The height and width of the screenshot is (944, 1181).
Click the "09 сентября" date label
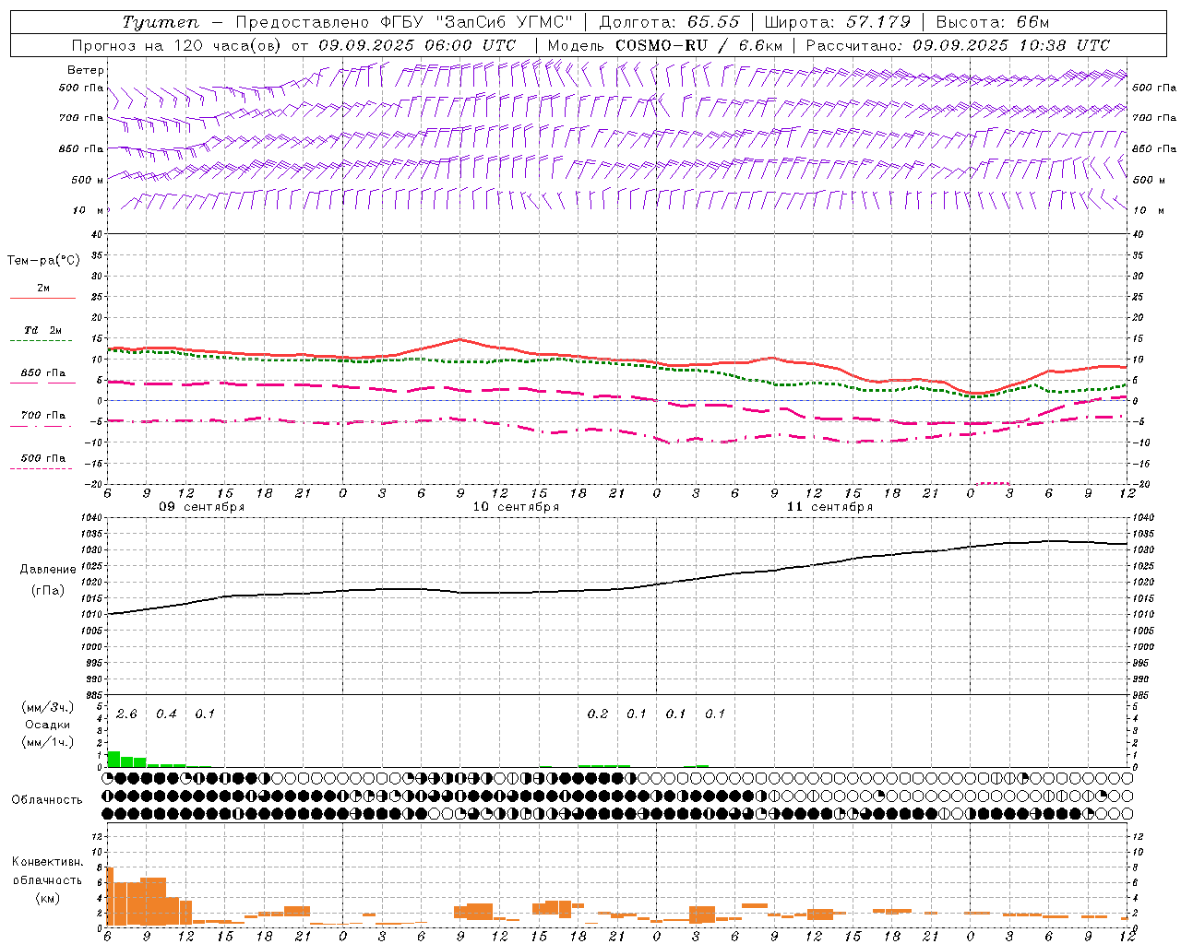202,507
